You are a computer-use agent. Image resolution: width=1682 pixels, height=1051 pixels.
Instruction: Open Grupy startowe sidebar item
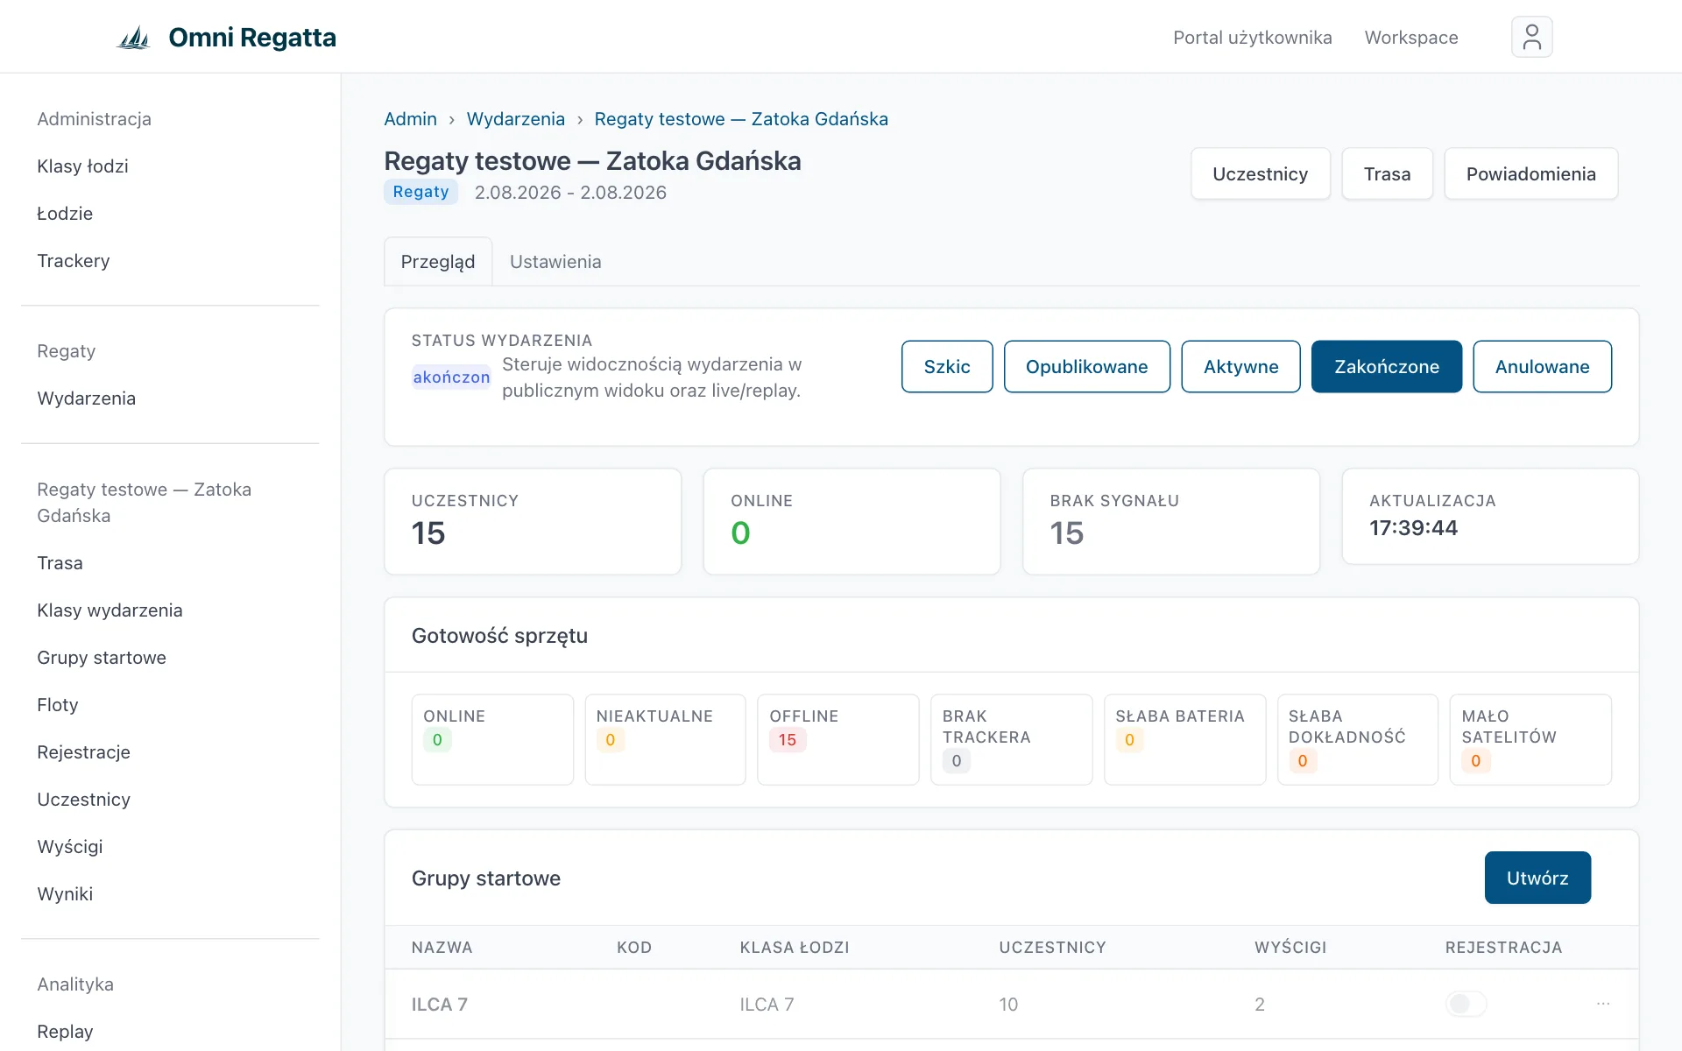102,658
